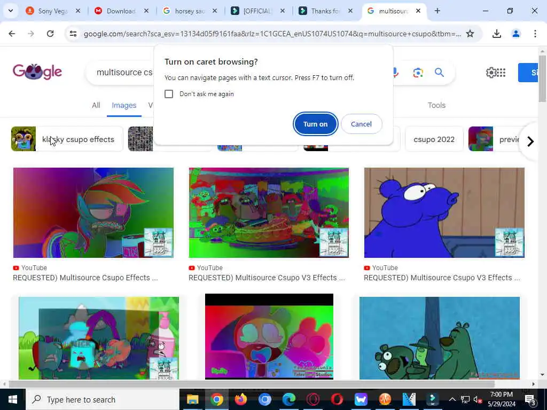Open the Chrome three-dot menu
The width and height of the screenshot is (547, 410).
(535, 34)
